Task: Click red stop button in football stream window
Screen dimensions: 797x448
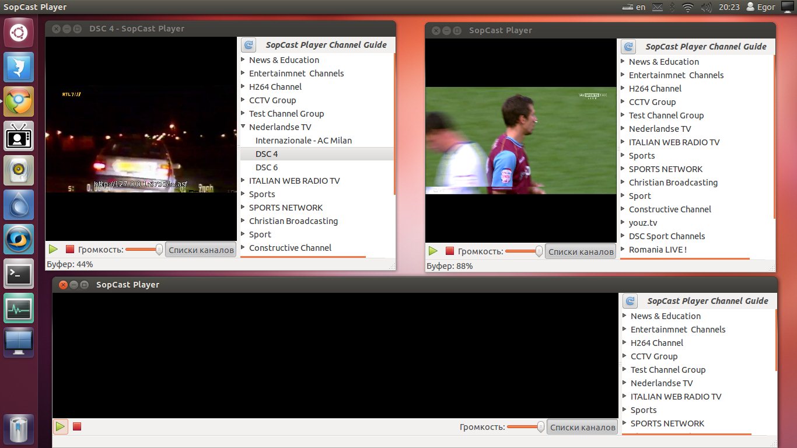Action: pos(450,251)
